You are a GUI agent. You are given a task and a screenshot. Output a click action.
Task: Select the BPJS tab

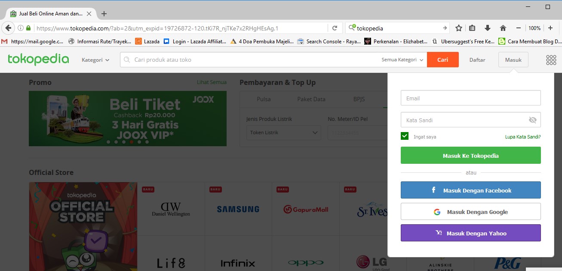pos(359,99)
